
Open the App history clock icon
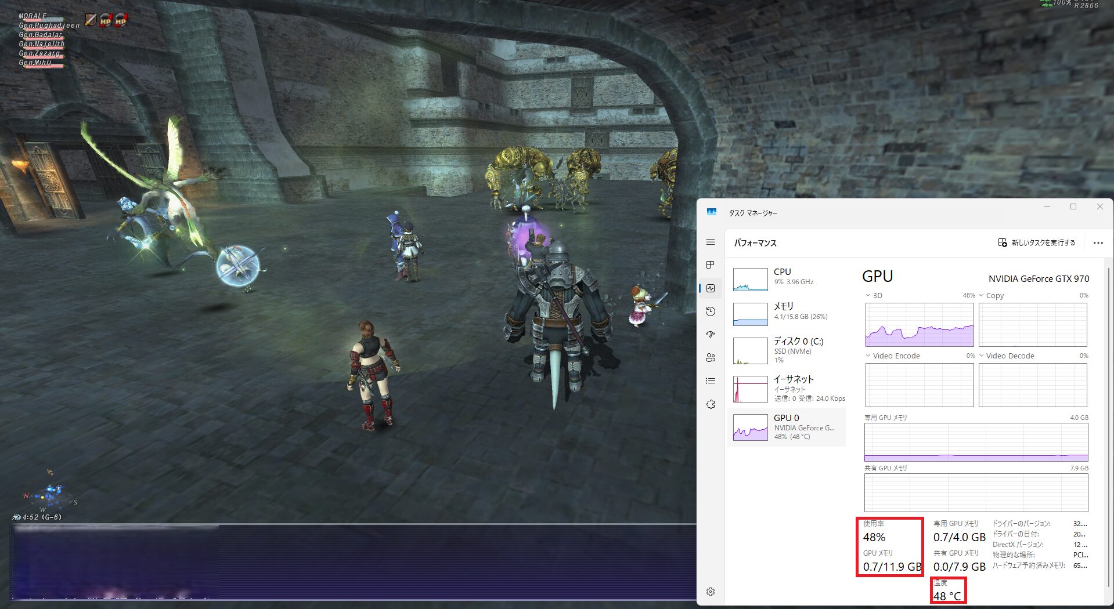[x=711, y=311]
